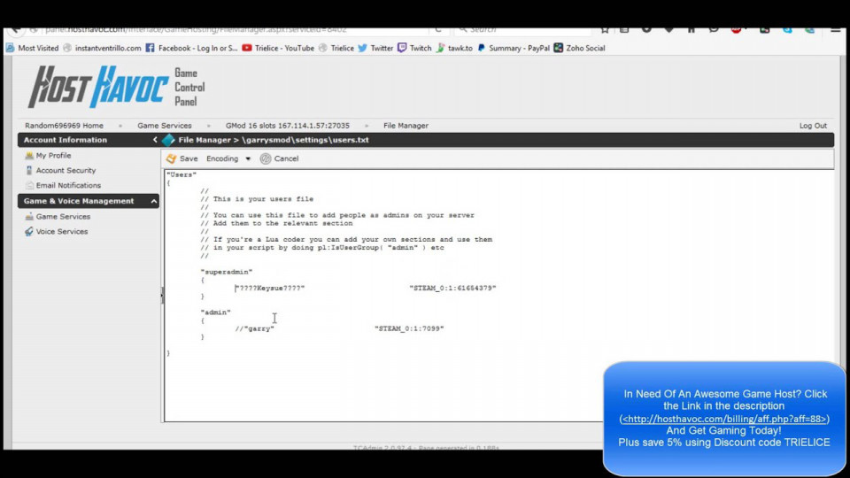Screen dimensions: 850x478
Task: Click the Game Services icon
Action: (x=29, y=216)
